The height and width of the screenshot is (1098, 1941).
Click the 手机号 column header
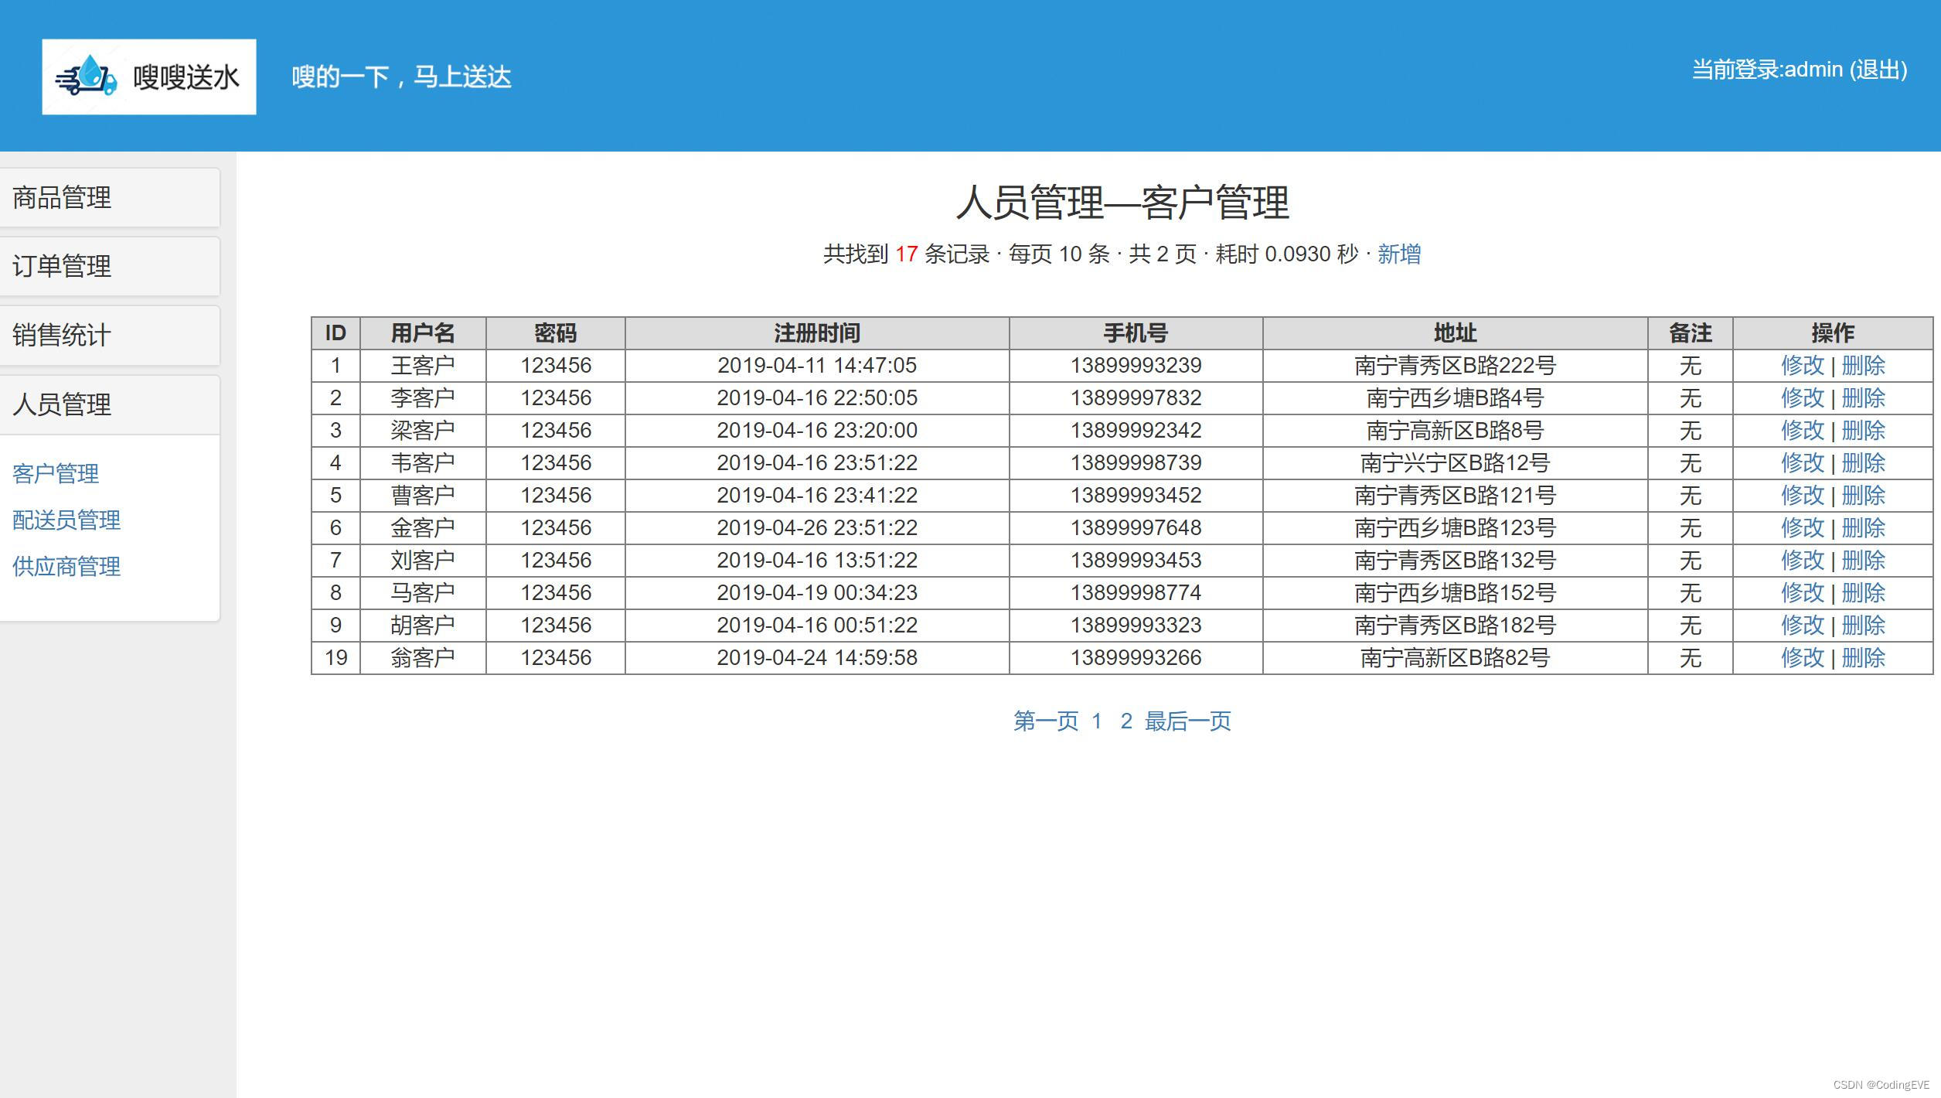pos(1135,333)
